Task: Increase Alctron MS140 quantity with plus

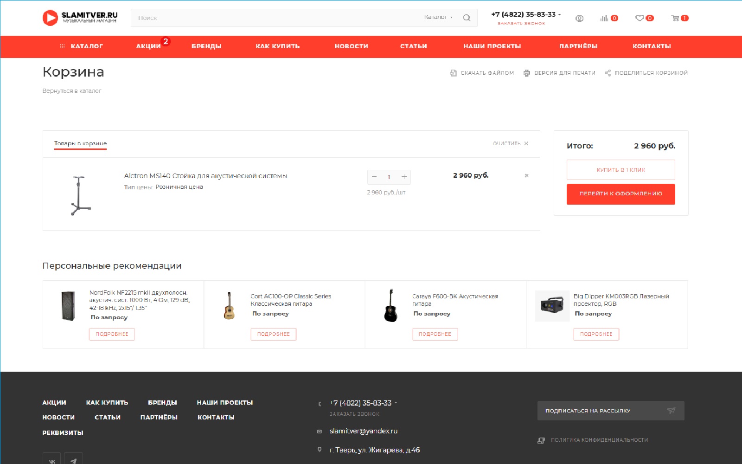Action: click(404, 177)
